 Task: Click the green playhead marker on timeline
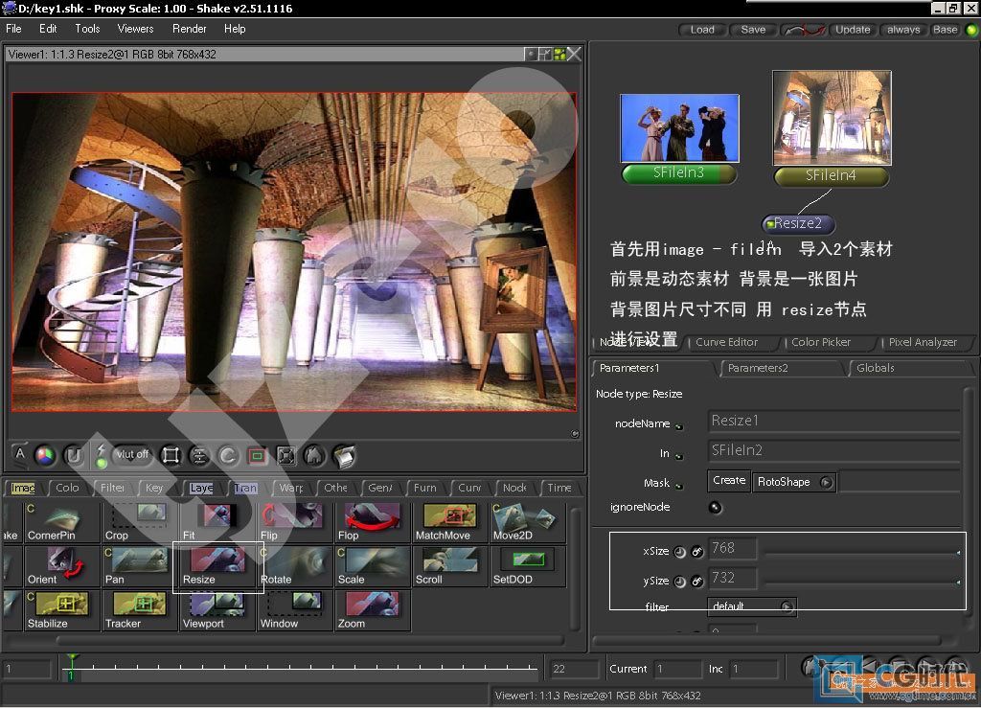tap(72, 666)
